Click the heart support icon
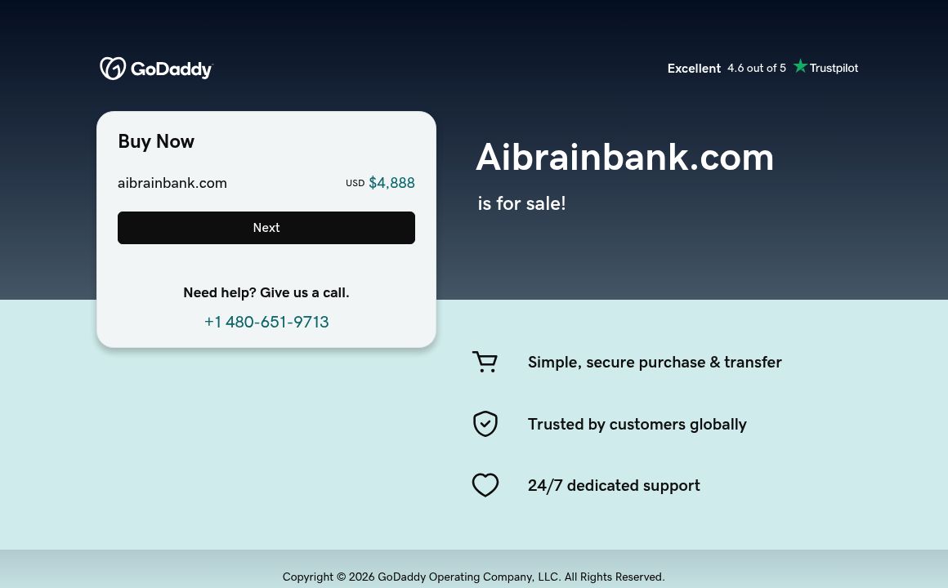Image resolution: width=948 pixels, height=588 pixels. pyautogui.click(x=485, y=485)
